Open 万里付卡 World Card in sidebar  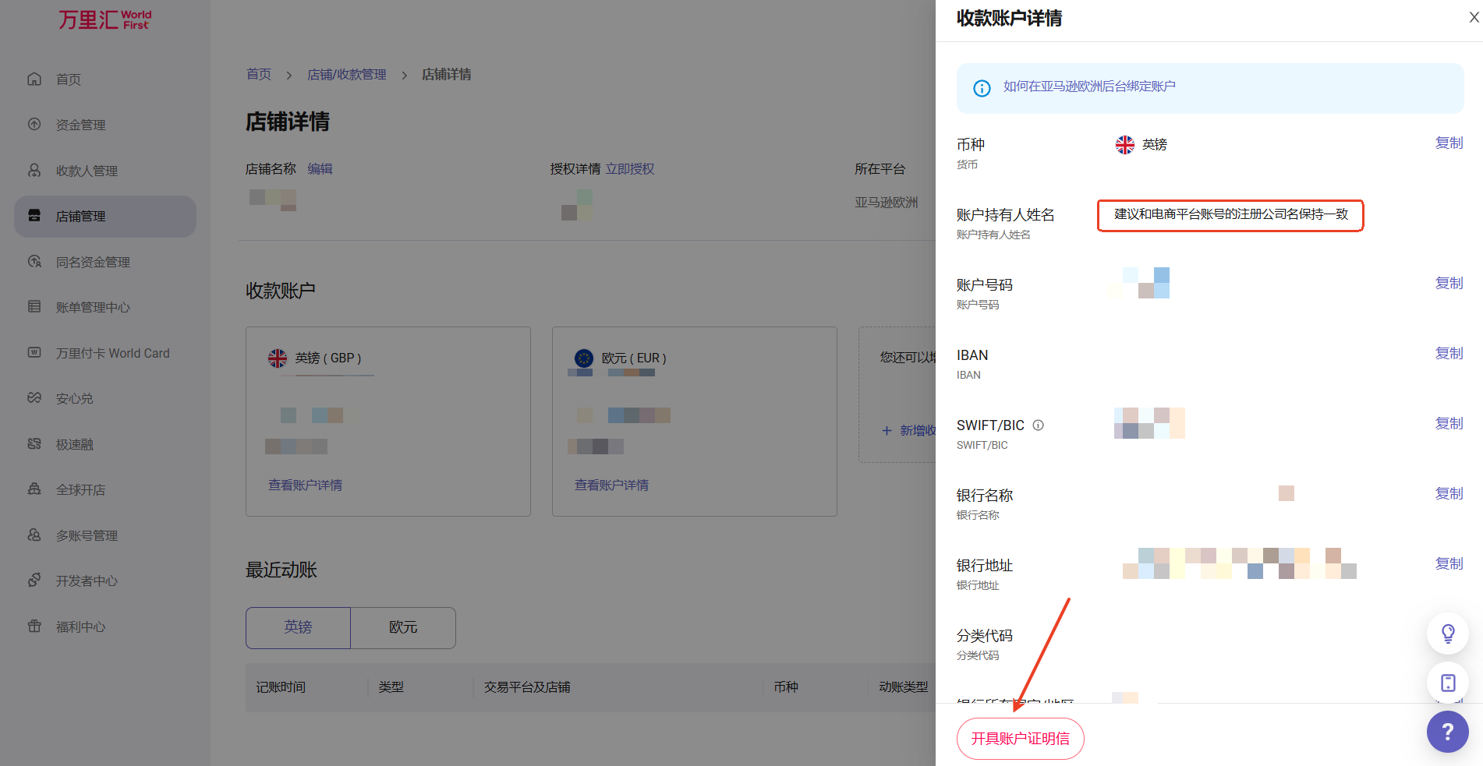coord(113,353)
